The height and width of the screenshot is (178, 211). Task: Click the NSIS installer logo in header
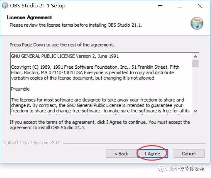(197, 23)
